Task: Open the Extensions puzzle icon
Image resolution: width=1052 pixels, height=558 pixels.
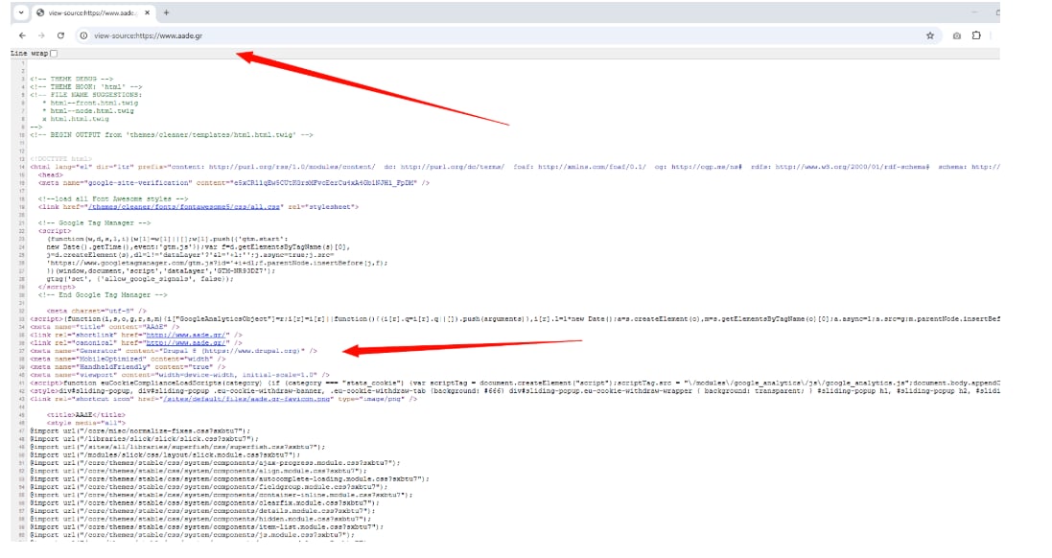Action: click(976, 35)
